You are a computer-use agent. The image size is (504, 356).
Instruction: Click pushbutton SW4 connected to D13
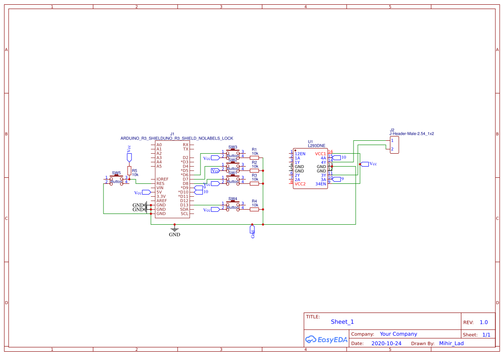click(x=233, y=207)
